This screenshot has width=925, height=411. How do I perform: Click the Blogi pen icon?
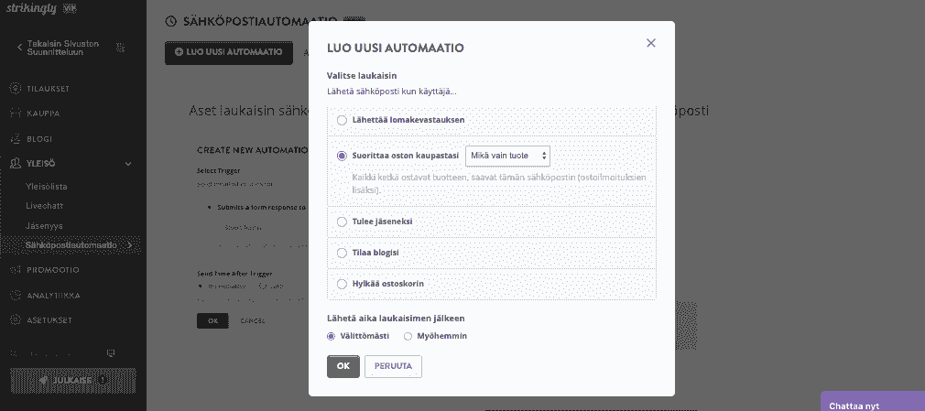(x=16, y=139)
